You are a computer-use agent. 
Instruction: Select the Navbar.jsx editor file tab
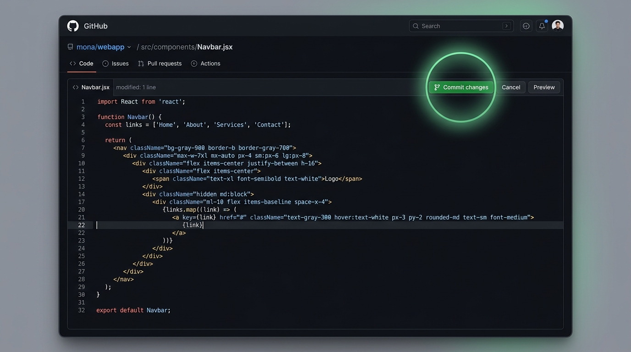pos(91,87)
